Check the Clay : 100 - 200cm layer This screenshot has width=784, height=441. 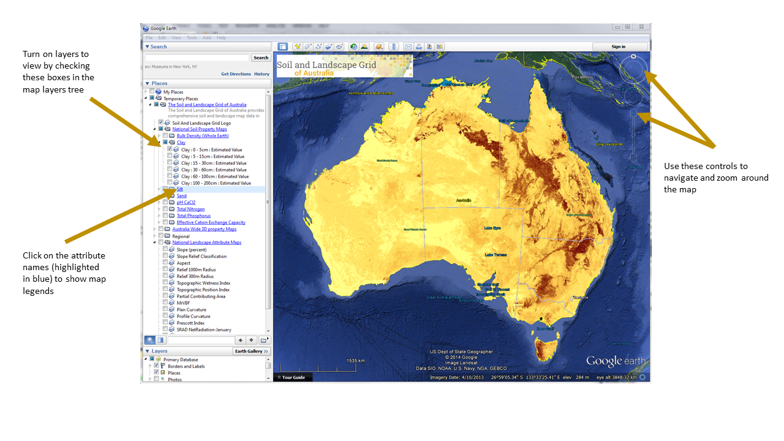pos(170,183)
